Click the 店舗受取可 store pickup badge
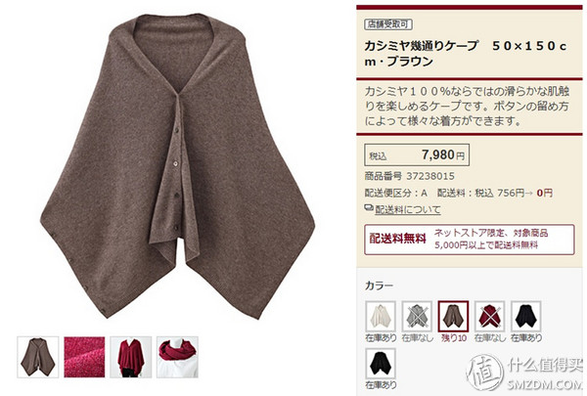This screenshot has height=396, width=587. pos(388,24)
